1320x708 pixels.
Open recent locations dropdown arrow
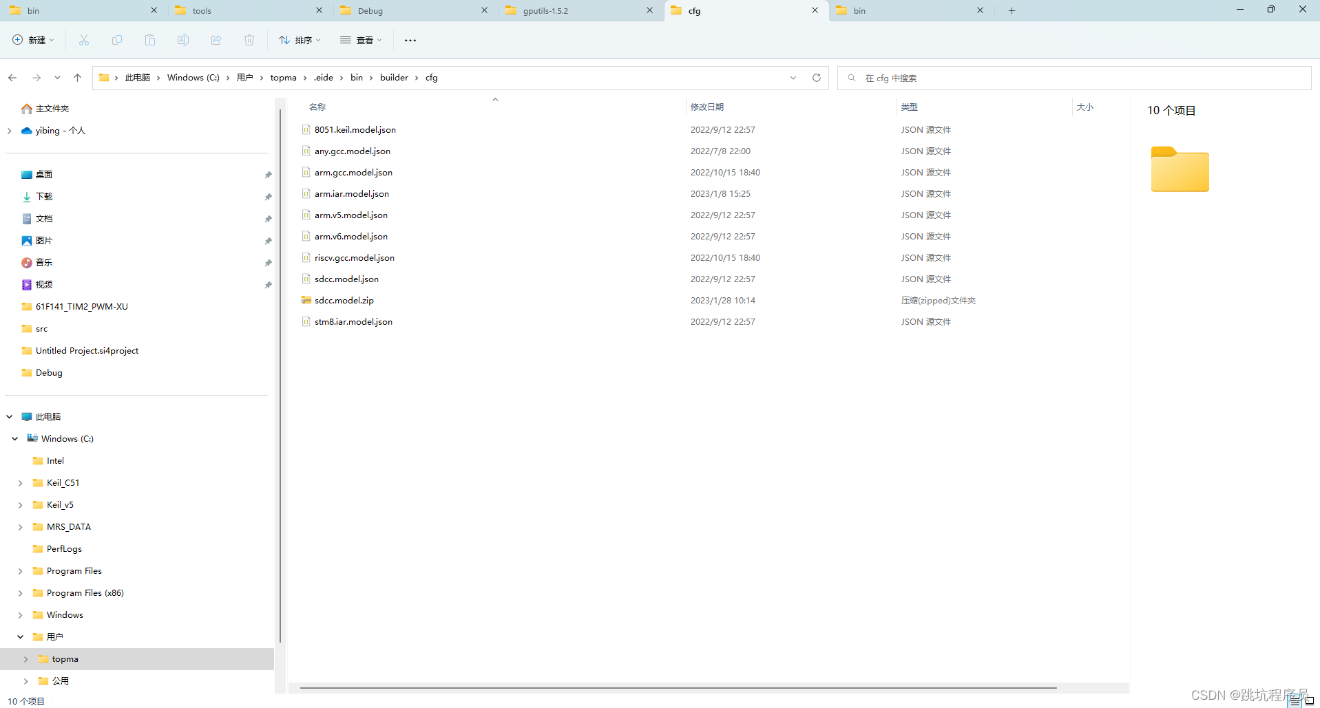(57, 78)
